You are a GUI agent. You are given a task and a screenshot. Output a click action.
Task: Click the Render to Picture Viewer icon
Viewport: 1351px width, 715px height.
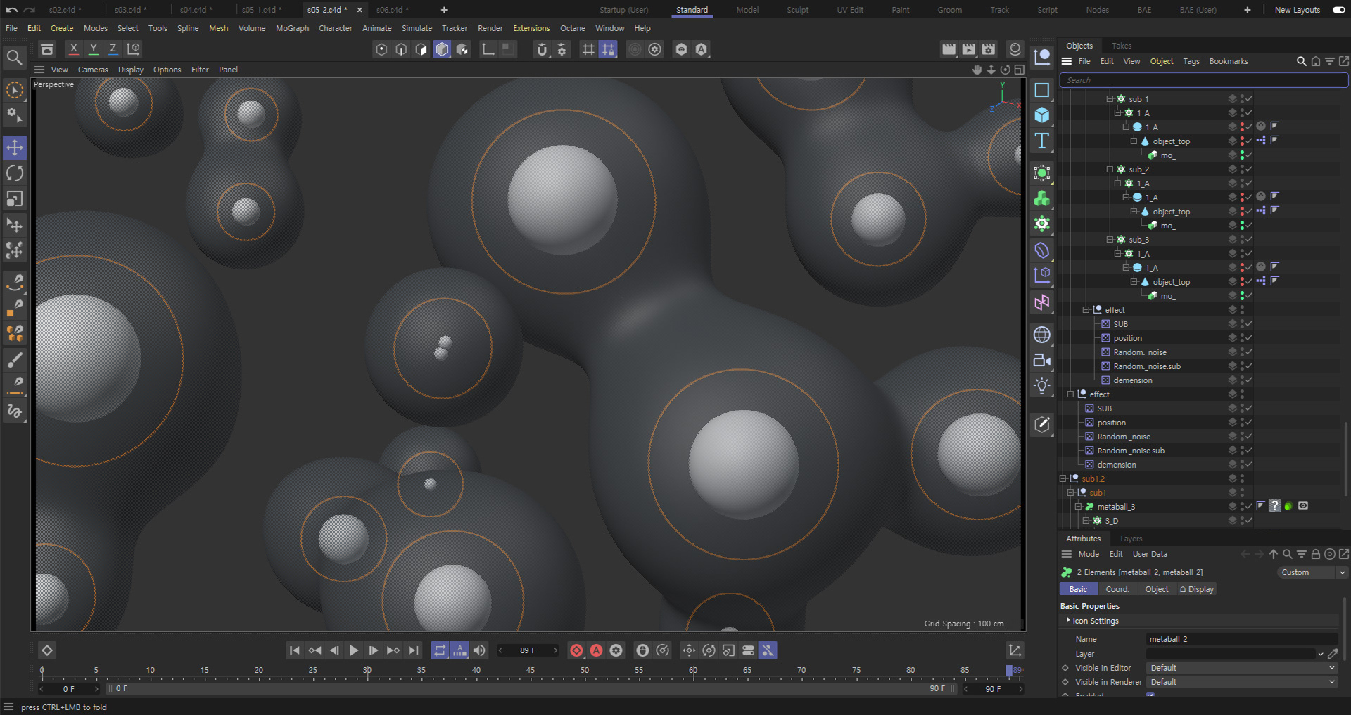coord(969,49)
